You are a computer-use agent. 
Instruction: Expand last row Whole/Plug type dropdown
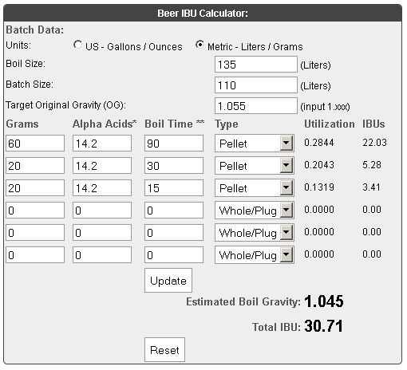coord(255,255)
